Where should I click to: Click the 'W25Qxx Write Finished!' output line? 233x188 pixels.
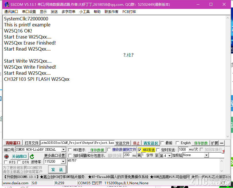30,67
